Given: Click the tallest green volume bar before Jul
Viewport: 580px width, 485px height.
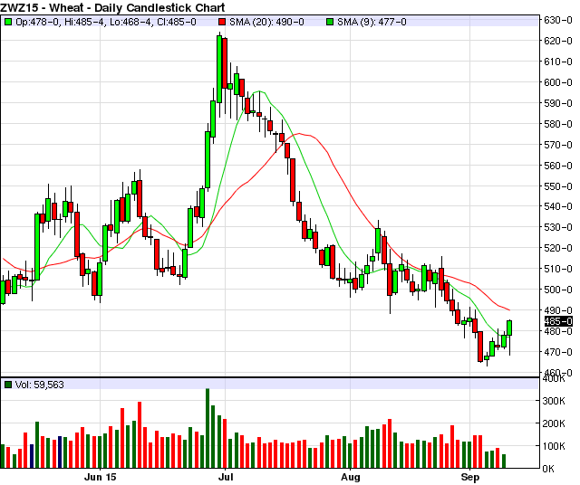Looking at the screenshot, I should [x=208, y=428].
